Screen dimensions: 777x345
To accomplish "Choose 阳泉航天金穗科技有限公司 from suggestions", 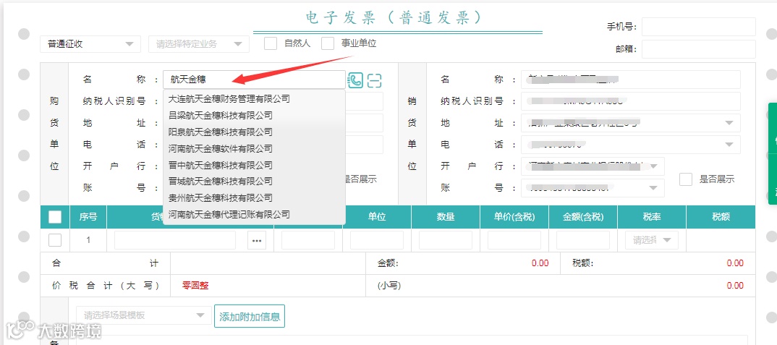I will tap(254, 132).
